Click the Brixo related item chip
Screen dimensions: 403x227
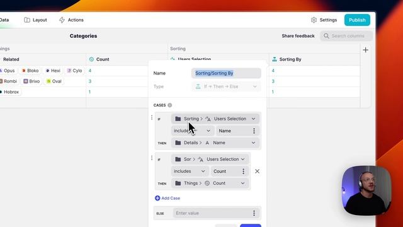(32, 81)
